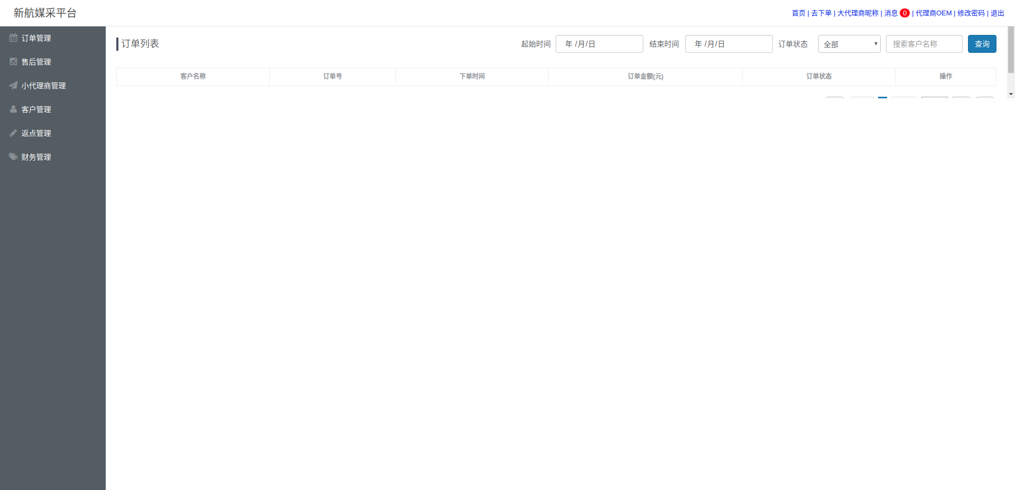The image size is (1015, 490).
Task: Open the 结束时间 date picker field
Action: click(x=728, y=44)
